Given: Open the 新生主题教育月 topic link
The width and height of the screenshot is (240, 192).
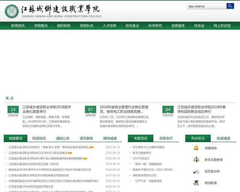Looking at the screenshot, I should [142, 153].
